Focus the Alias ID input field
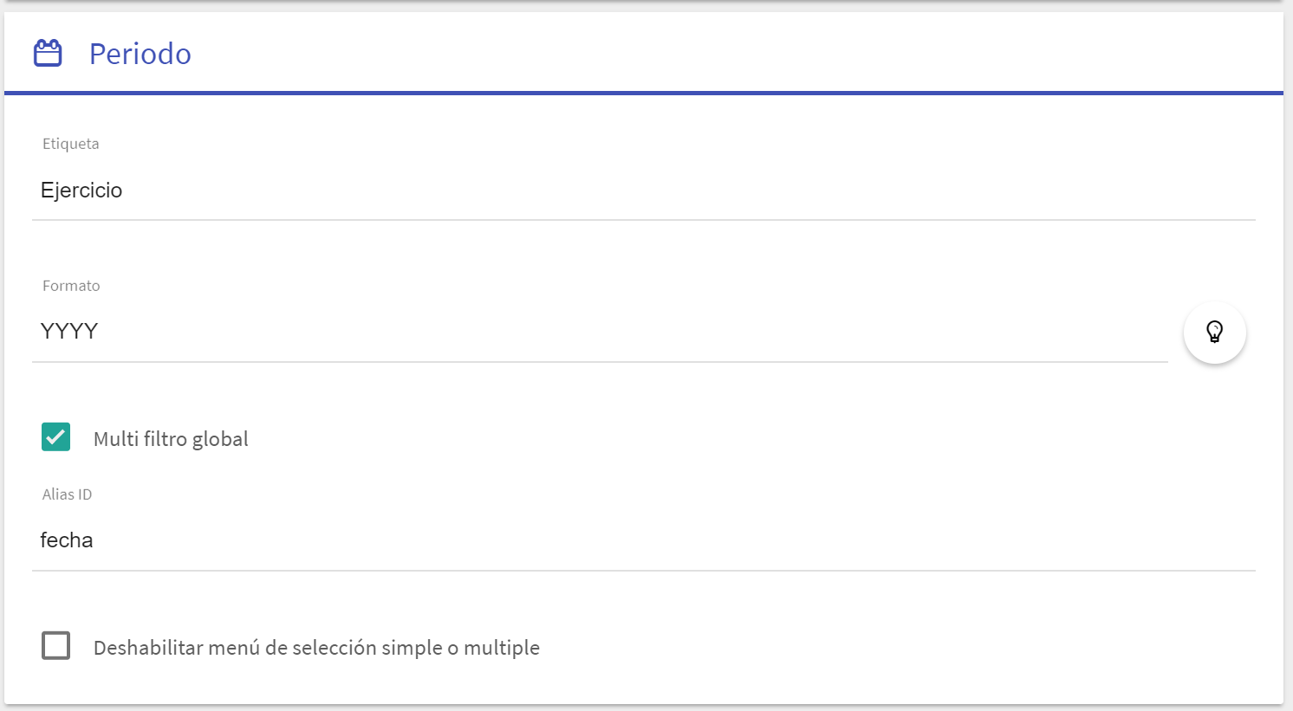The width and height of the screenshot is (1293, 711). pyautogui.click(x=644, y=540)
